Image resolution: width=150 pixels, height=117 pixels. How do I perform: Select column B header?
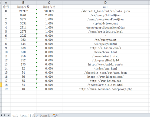coord(23,3)
